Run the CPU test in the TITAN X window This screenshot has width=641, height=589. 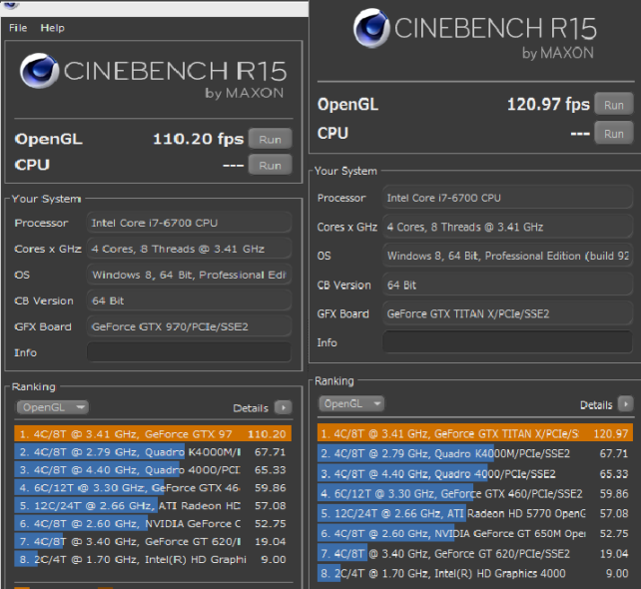(613, 133)
